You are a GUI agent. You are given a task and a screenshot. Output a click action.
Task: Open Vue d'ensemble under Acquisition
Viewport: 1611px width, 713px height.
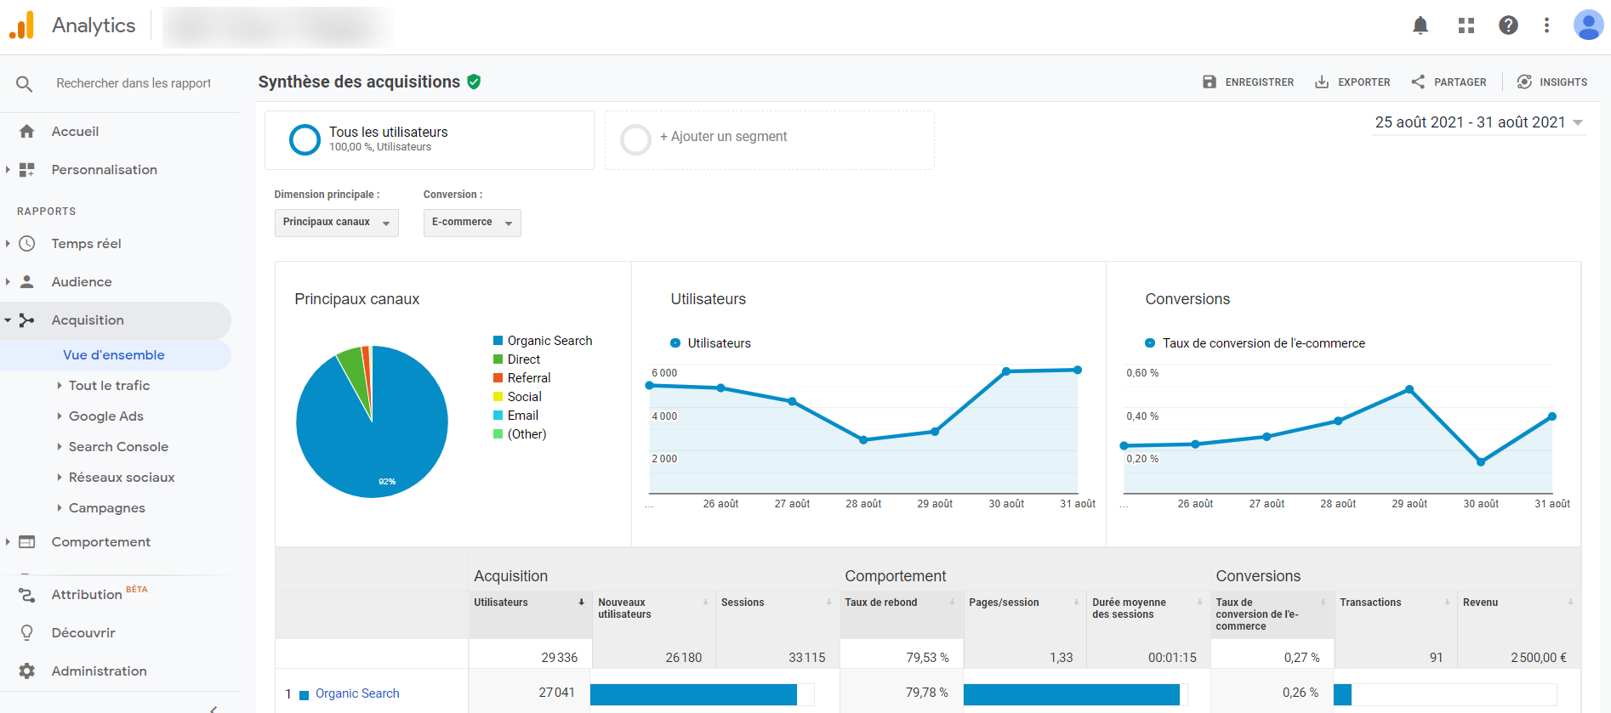point(114,355)
